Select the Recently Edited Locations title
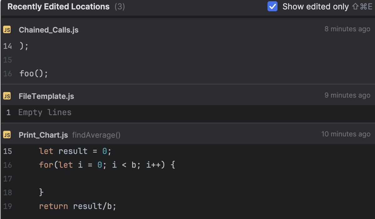This screenshot has width=375, height=219. (58, 6)
